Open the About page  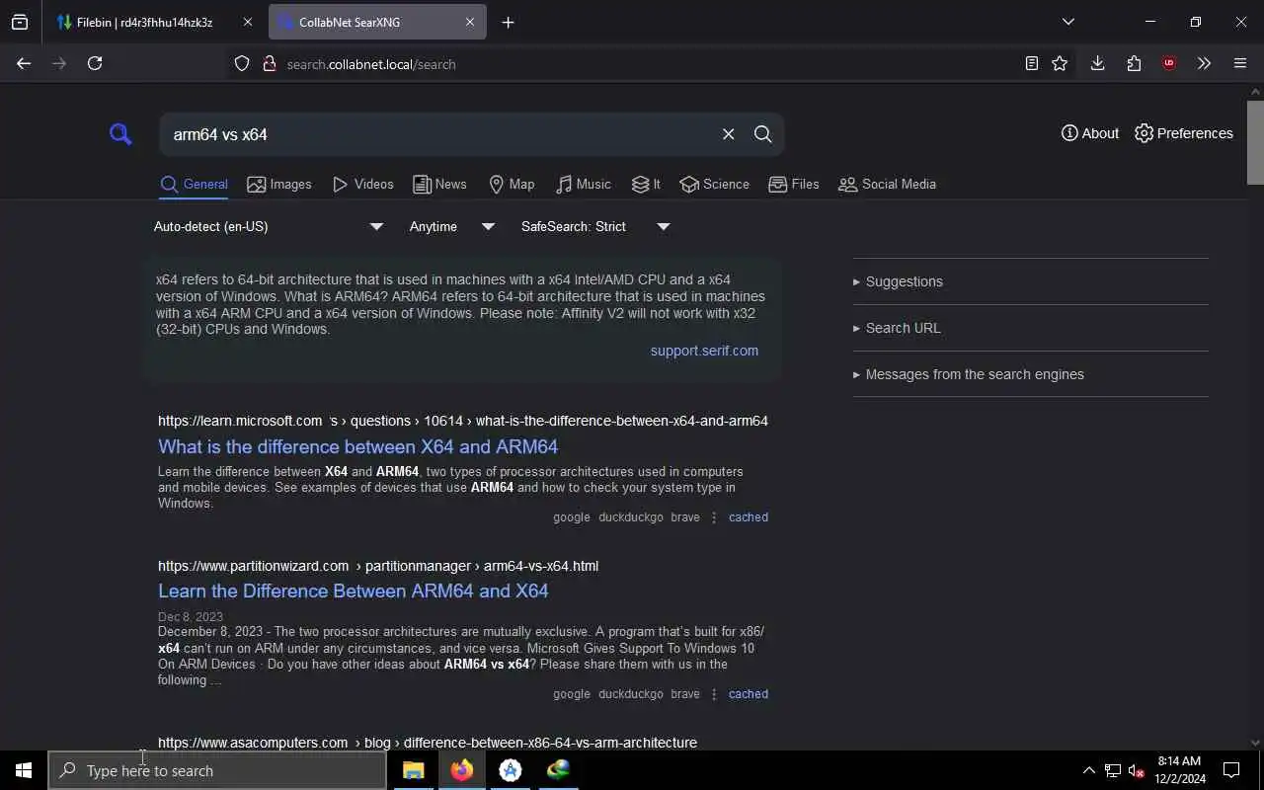tap(1090, 133)
